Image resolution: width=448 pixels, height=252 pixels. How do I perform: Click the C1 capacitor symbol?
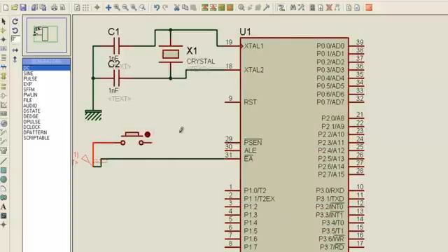116,45
